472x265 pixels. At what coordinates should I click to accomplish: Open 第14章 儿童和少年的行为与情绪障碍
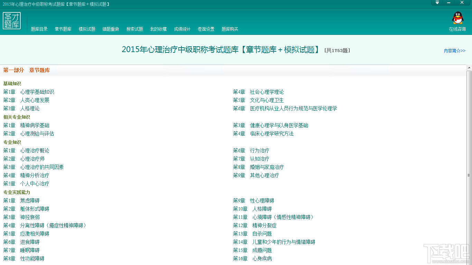[x=274, y=242]
